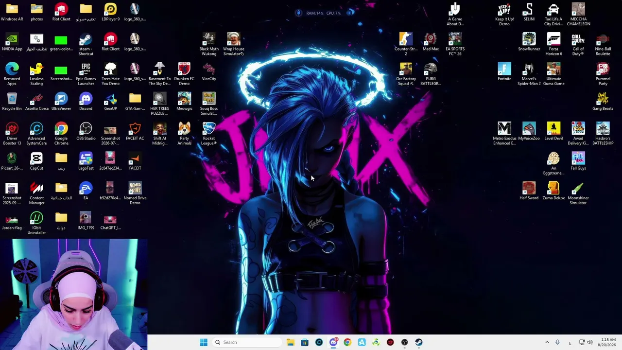
Task: Launch Forza Horizon 6 icon
Action: click(x=553, y=45)
